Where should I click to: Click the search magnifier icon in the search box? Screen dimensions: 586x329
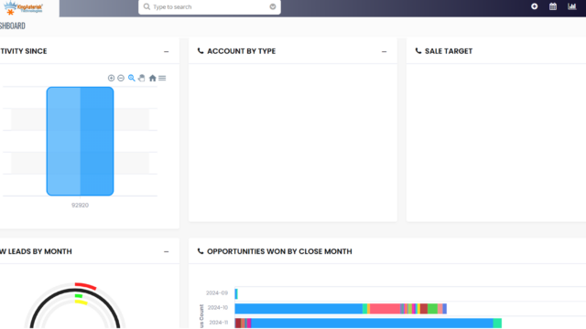146,6
